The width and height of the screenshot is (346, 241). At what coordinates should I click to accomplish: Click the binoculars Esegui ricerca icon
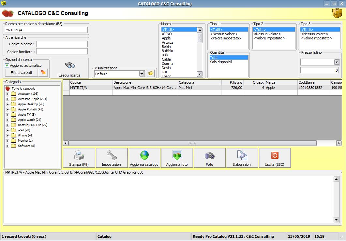(x=70, y=65)
